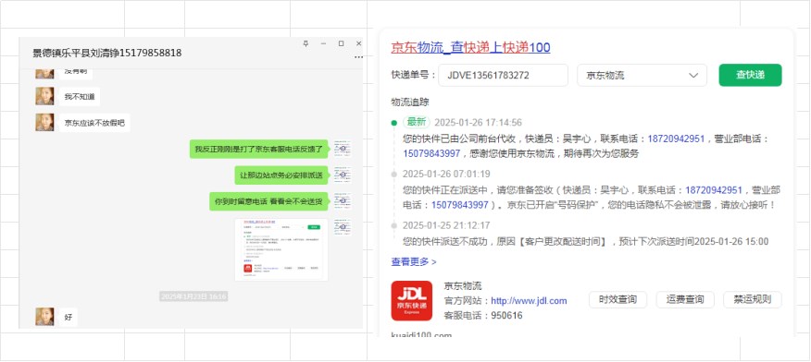The width and height of the screenshot is (811, 362).
Task: Open the http://www.jdl.com official website link
Action: [x=529, y=301]
